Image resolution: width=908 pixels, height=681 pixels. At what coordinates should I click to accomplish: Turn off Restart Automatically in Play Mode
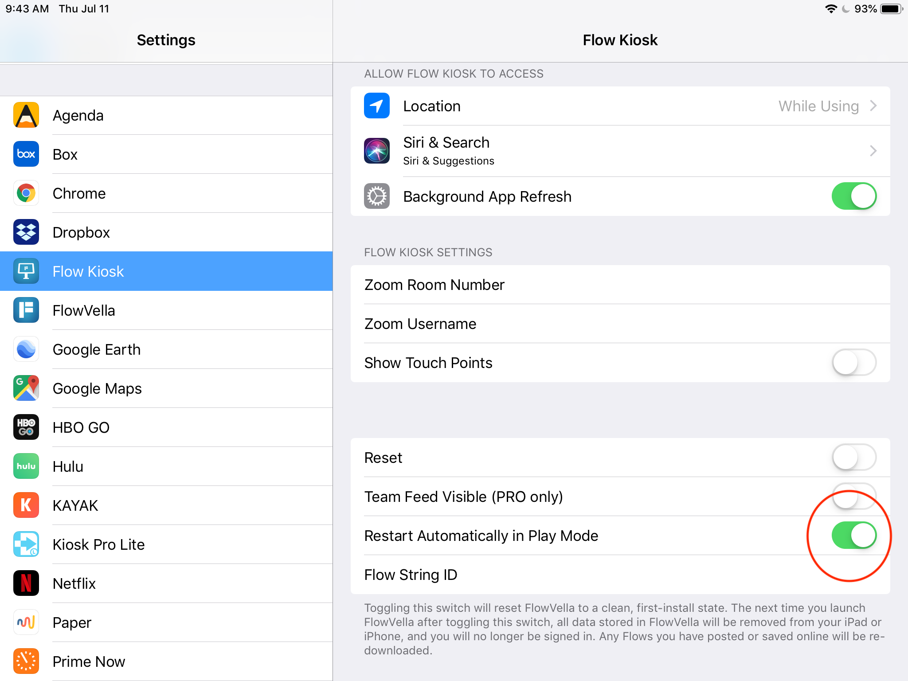pyautogui.click(x=854, y=536)
